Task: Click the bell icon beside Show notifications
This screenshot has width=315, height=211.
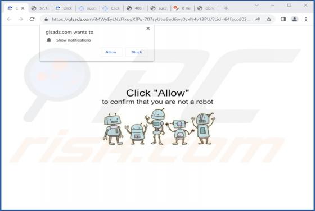Action: pos(49,40)
